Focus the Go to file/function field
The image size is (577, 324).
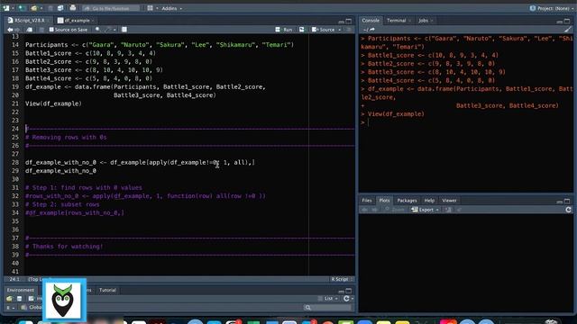(x=111, y=8)
